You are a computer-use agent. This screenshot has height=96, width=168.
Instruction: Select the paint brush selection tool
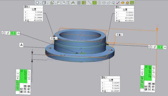pyautogui.click(x=118, y=3)
